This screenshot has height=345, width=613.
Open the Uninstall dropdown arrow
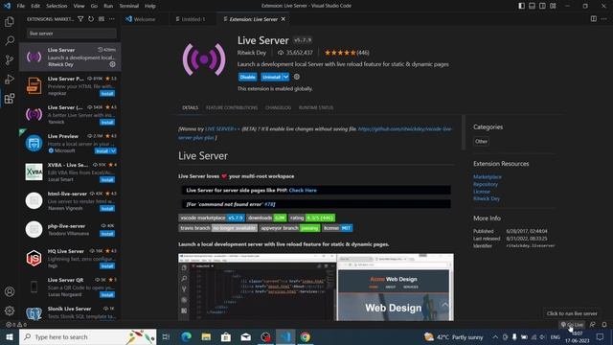pos(285,77)
